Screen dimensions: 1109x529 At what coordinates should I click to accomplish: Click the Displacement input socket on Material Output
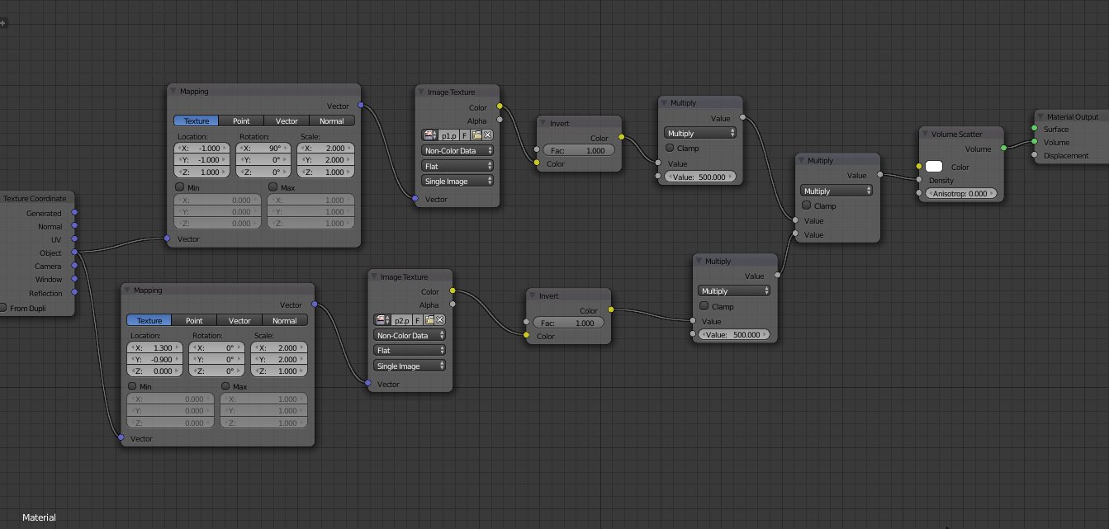(1035, 155)
